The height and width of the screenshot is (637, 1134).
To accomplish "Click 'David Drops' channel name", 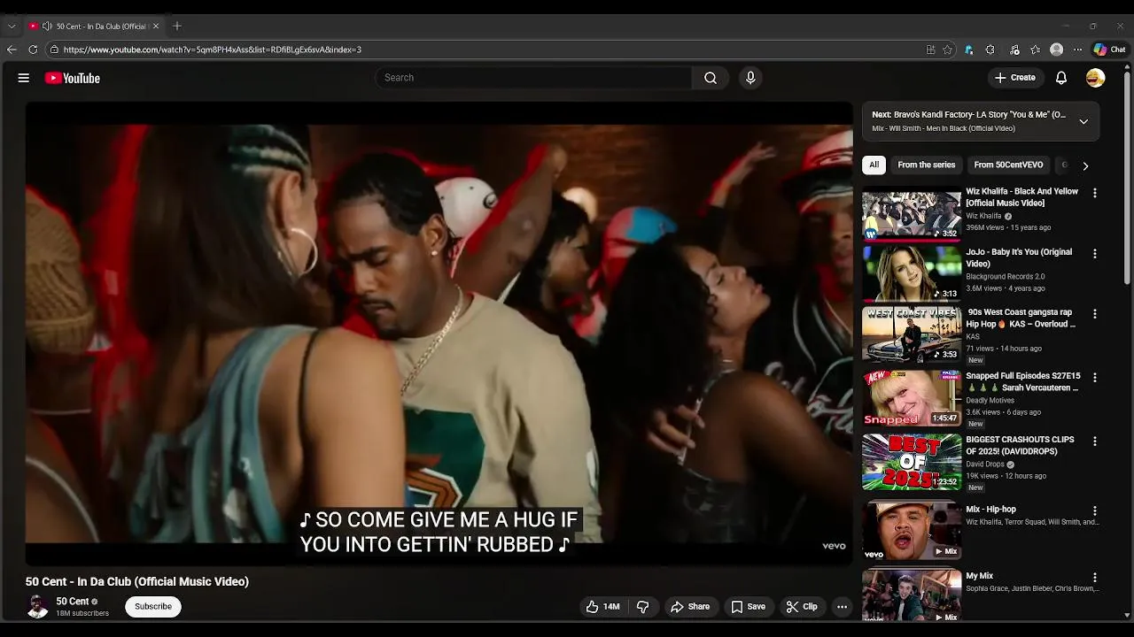I will 985,464.
